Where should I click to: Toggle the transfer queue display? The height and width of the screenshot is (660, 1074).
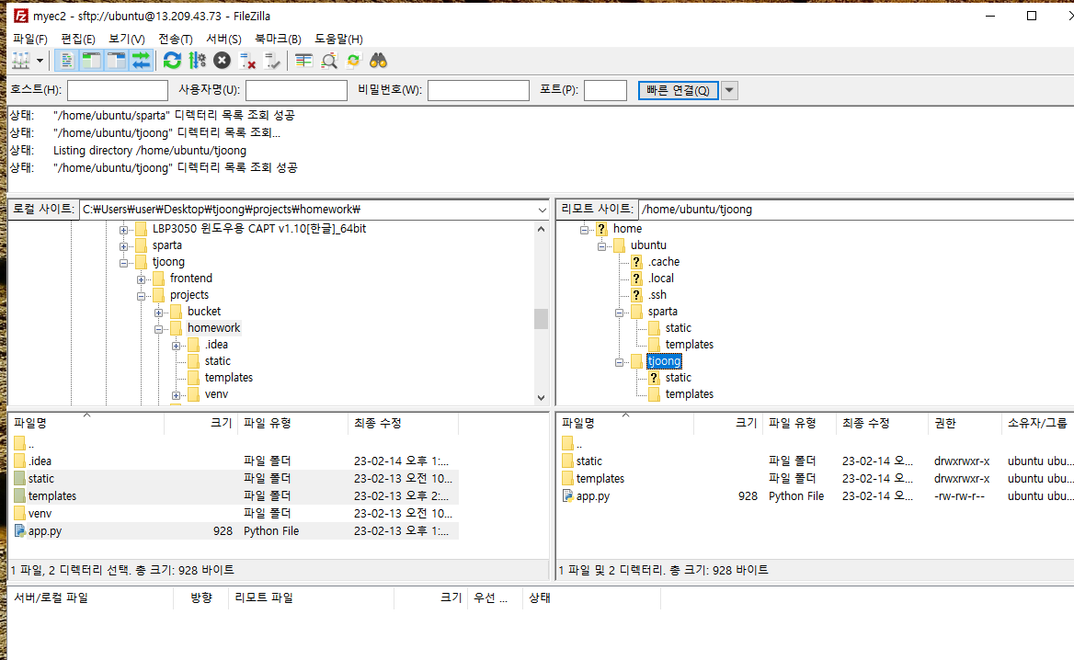pyautogui.click(x=141, y=61)
